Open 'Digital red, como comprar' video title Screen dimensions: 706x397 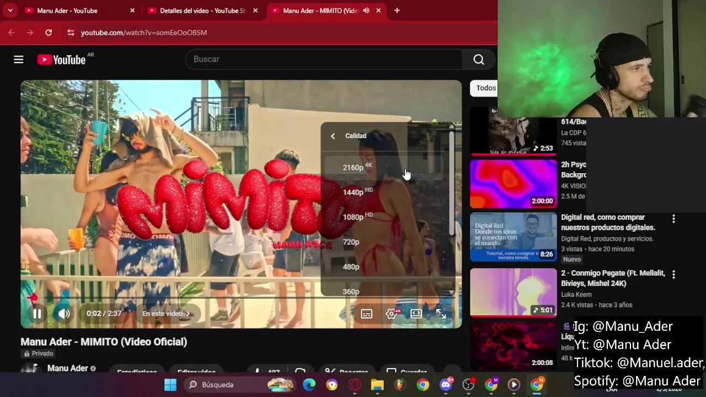pos(608,222)
